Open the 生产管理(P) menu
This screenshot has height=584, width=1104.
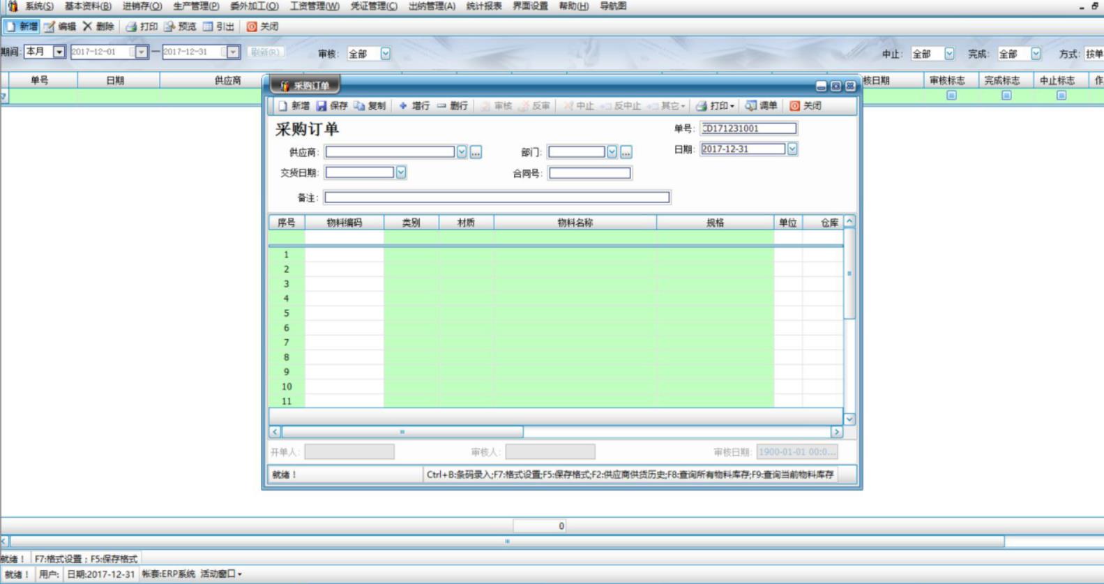click(196, 6)
